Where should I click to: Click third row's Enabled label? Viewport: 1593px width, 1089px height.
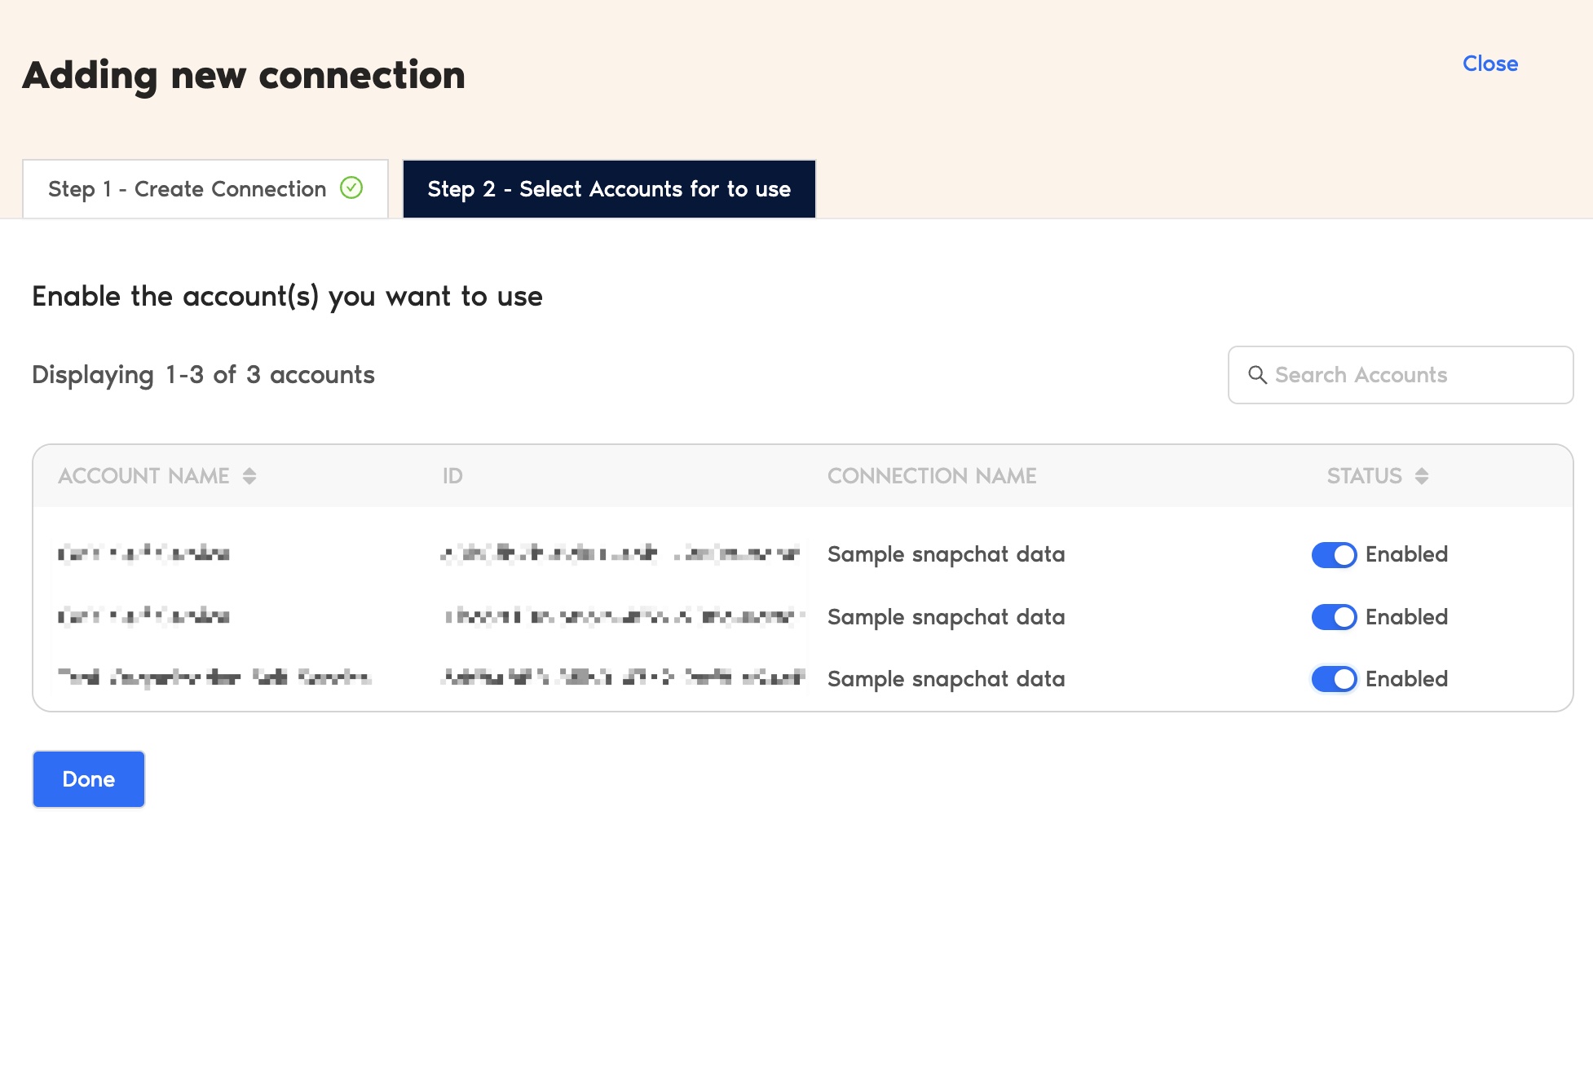click(x=1407, y=679)
